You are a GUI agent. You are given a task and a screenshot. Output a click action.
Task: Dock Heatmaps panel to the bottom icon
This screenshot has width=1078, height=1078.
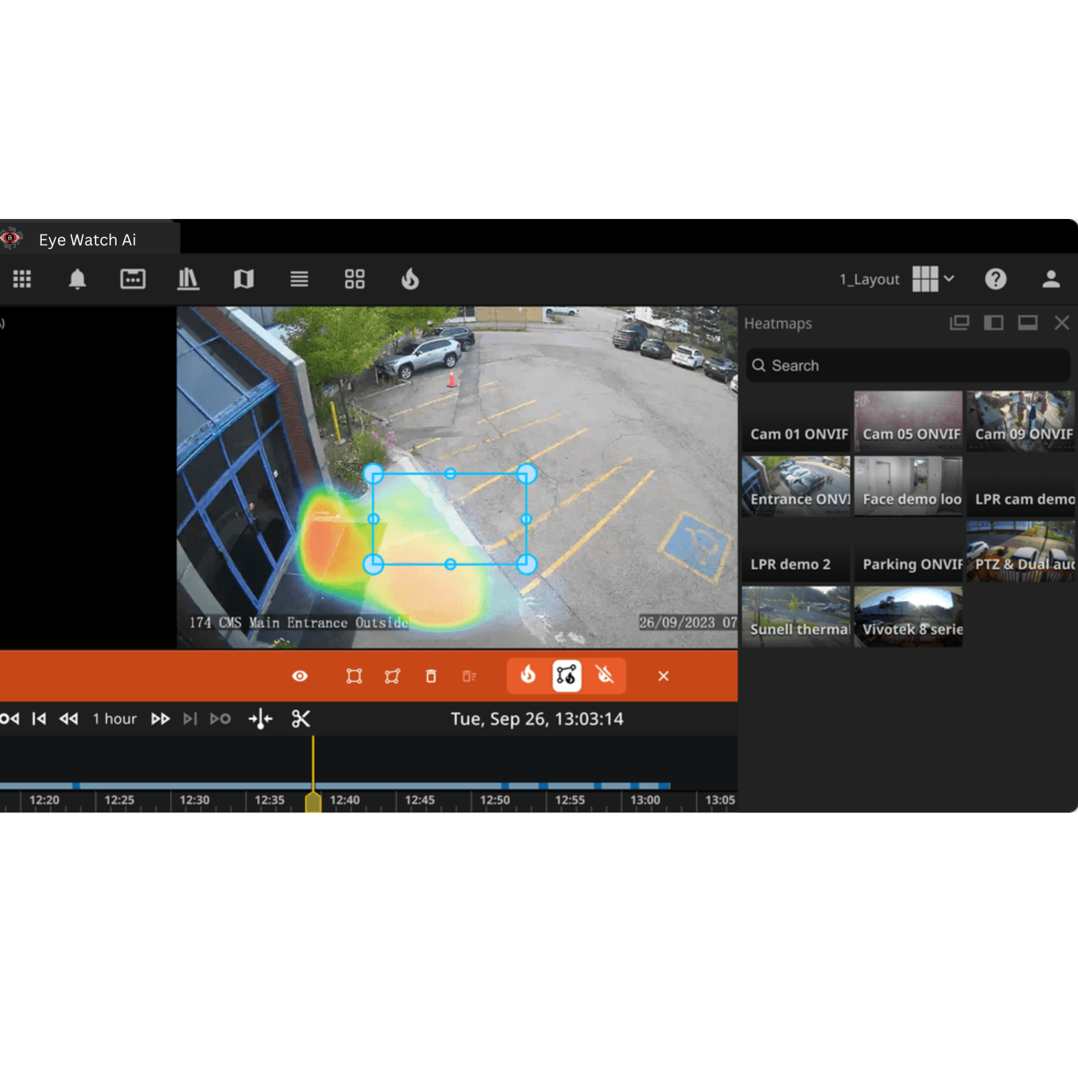tap(1027, 323)
